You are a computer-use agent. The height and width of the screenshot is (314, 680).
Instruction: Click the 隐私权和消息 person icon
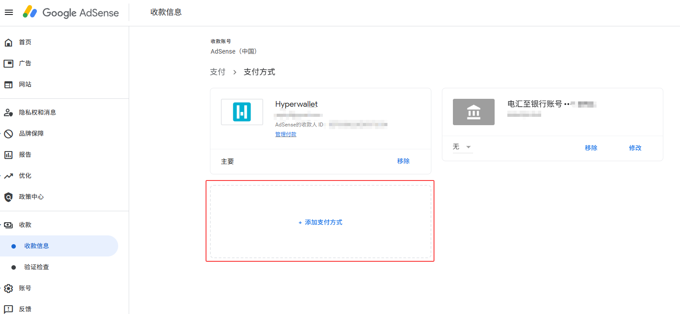point(8,112)
